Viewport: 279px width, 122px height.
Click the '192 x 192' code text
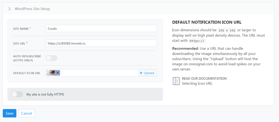(x=227, y=30)
